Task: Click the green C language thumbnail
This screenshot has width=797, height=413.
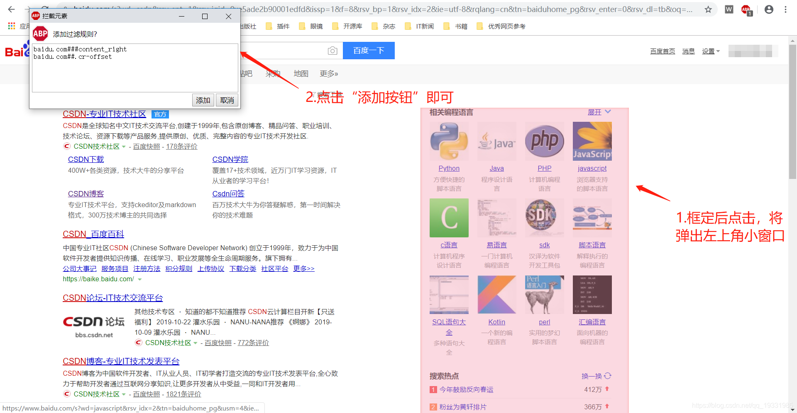Action: pos(449,218)
